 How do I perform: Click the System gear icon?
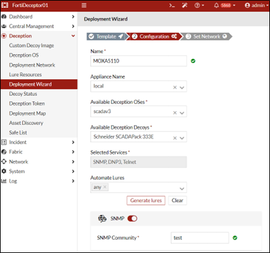click(x=4, y=171)
